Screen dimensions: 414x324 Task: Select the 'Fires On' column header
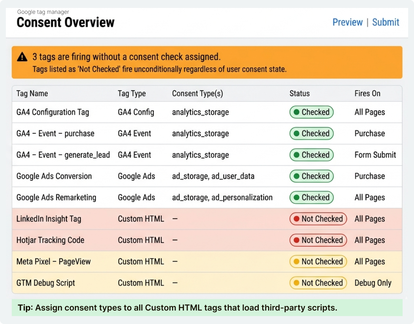pyautogui.click(x=367, y=94)
